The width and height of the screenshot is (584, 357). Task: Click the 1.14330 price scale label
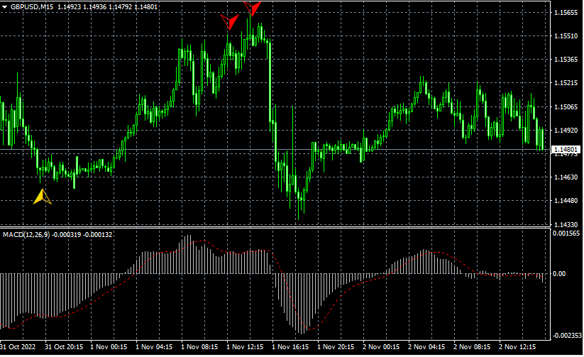pyautogui.click(x=566, y=225)
